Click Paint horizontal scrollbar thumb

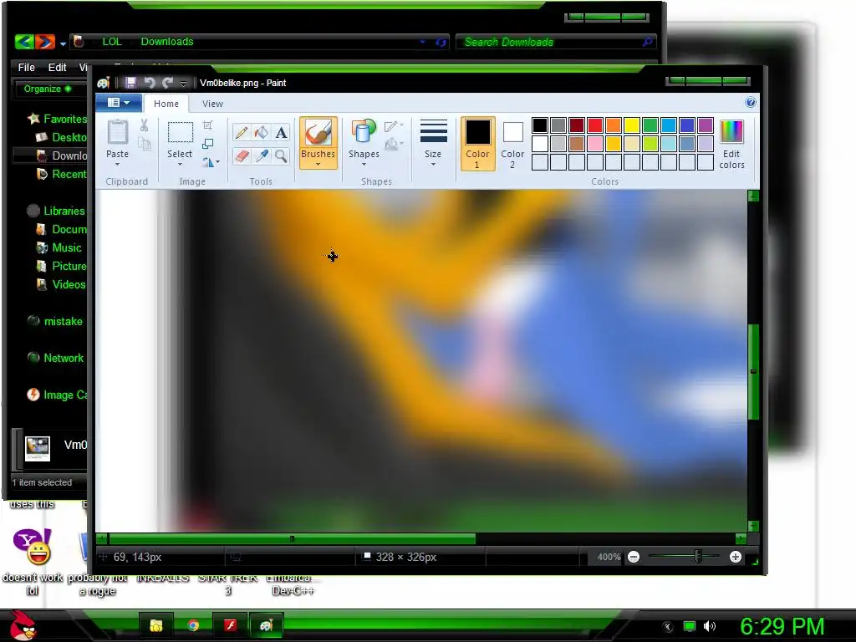[x=292, y=539]
